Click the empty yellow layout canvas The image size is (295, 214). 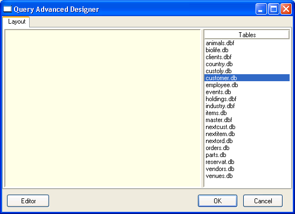coord(102,109)
